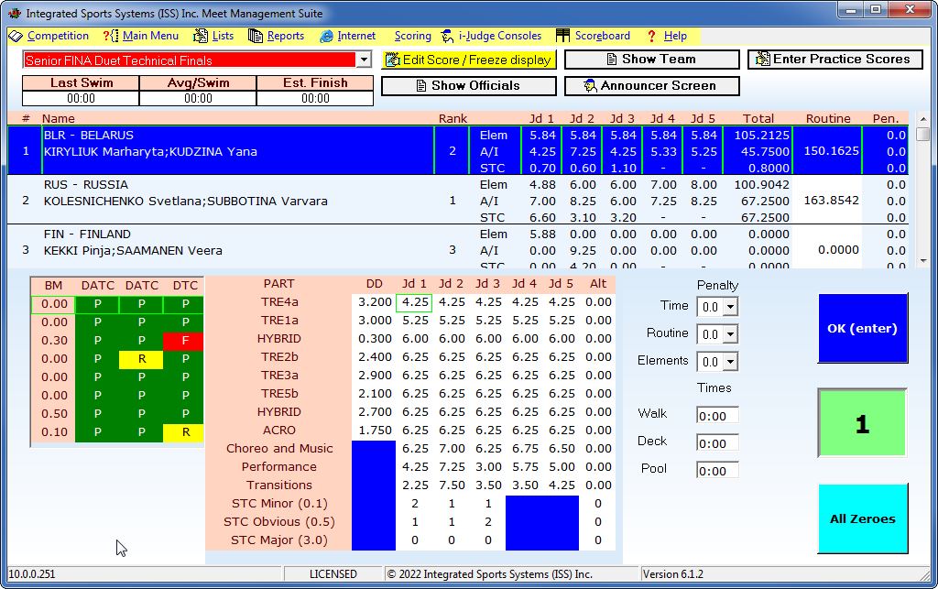The height and width of the screenshot is (589, 938).
Task: Open the Time penalty dropdown
Action: [x=730, y=307]
